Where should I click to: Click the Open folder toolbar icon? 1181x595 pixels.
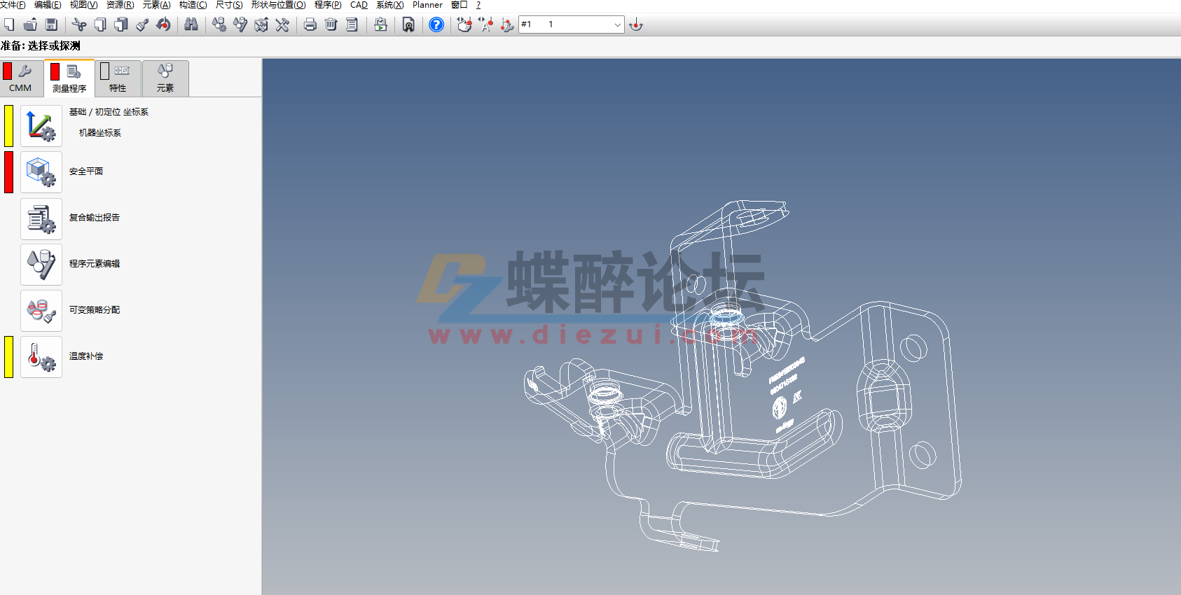point(30,25)
